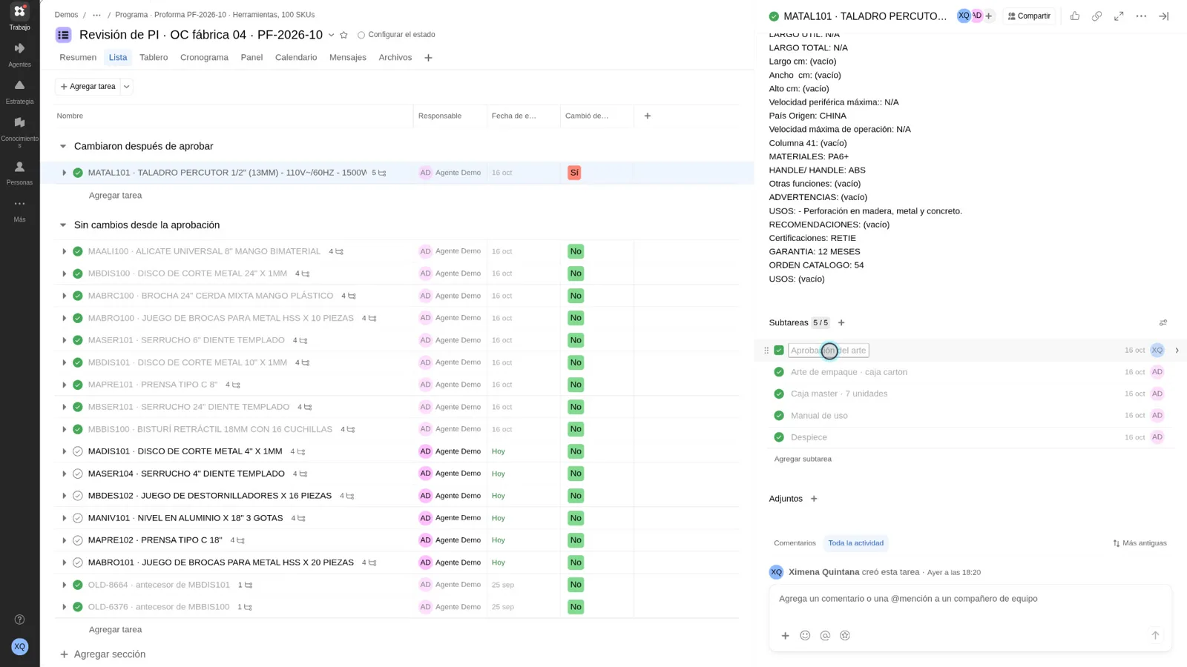1187x667 pixels.
Task: Insert an @mention in comment box
Action: pos(825,635)
